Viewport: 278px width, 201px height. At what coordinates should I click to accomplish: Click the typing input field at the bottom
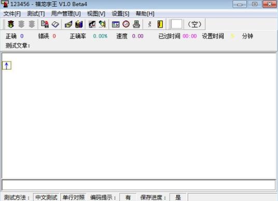[139, 185]
